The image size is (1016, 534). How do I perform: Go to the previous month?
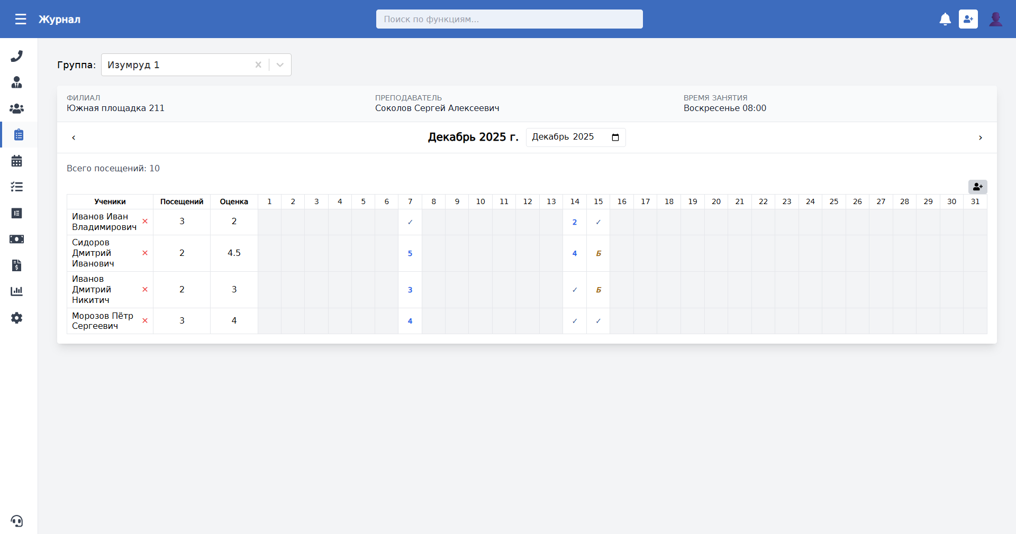[x=74, y=138]
